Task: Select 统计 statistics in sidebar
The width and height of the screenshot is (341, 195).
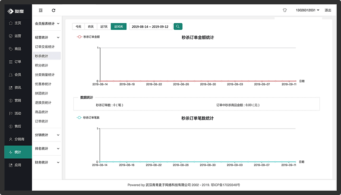Action: pos(18,152)
